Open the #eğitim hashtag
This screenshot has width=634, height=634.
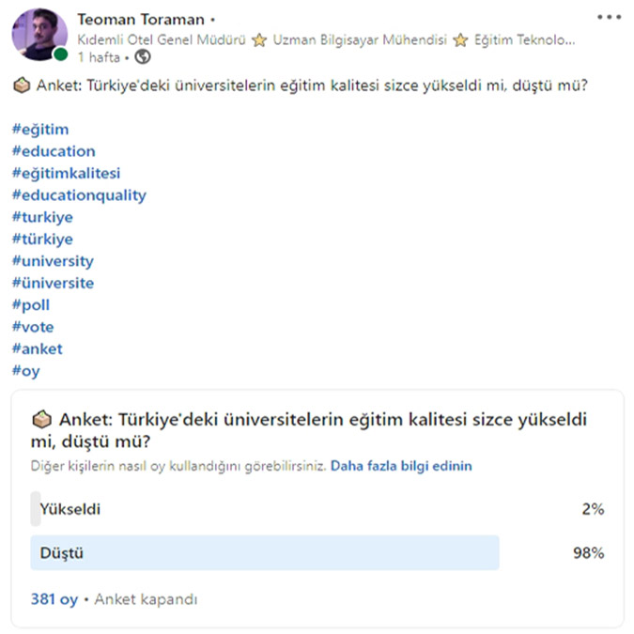point(40,130)
